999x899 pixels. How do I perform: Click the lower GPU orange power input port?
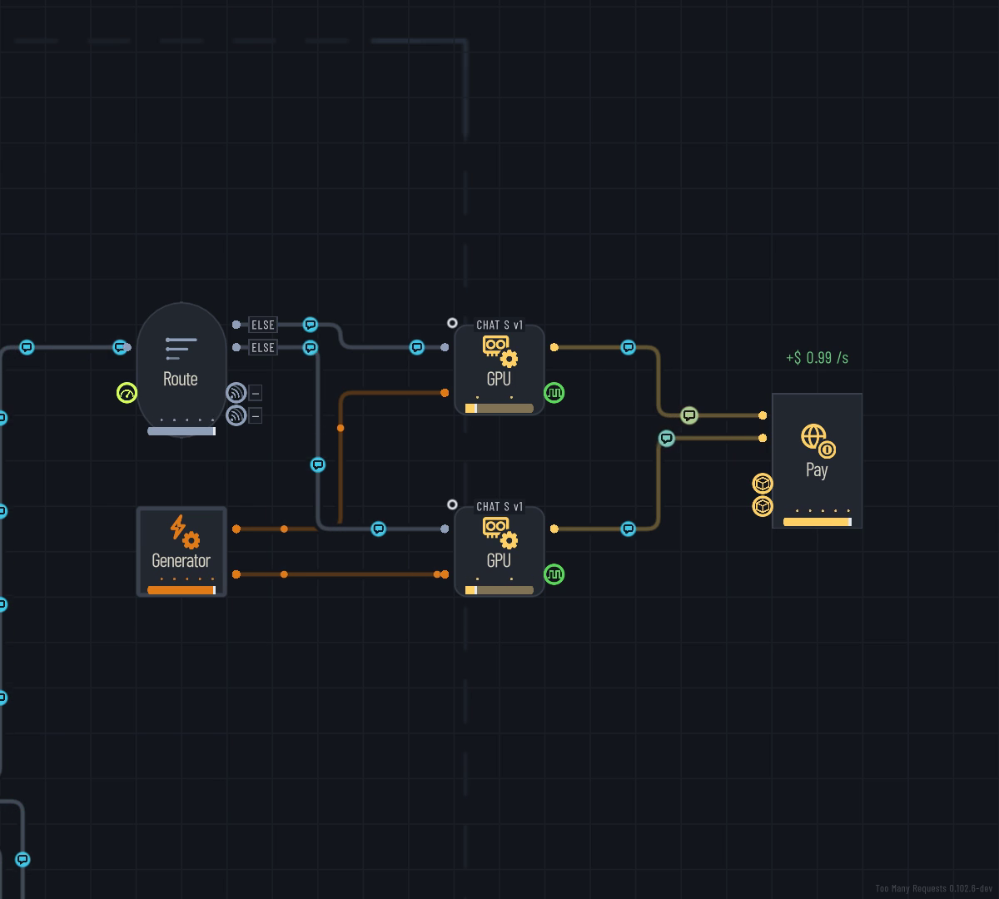(445, 574)
